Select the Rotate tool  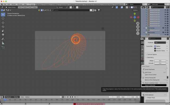click(x=3, y=27)
